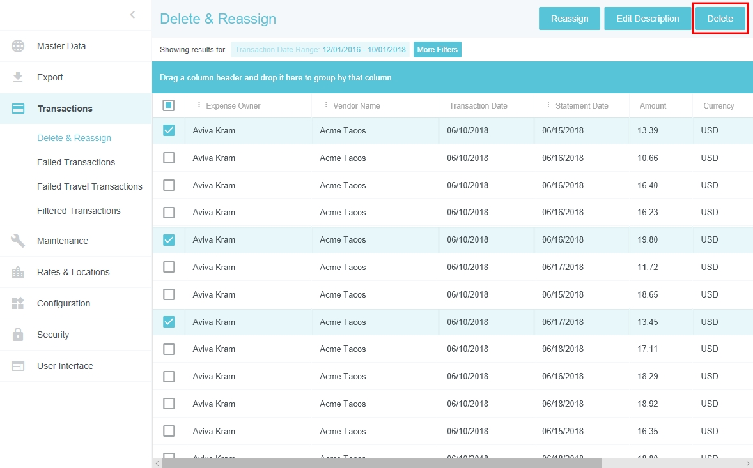Click the More Filters button
This screenshot has width=753, height=468.
click(x=437, y=50)
